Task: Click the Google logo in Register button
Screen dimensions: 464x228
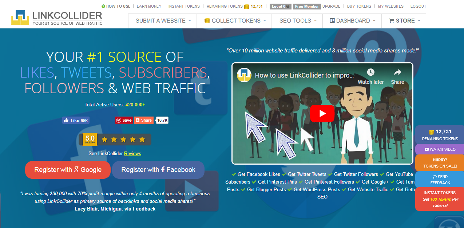Action: click(76, 170)
